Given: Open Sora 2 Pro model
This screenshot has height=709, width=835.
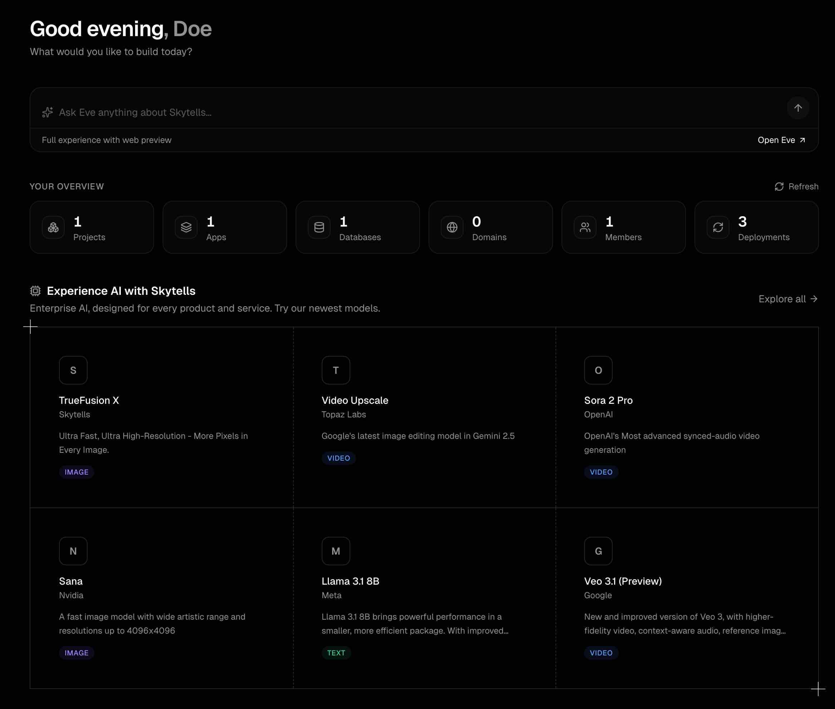Looking at the screenshot, I should 608,400.
